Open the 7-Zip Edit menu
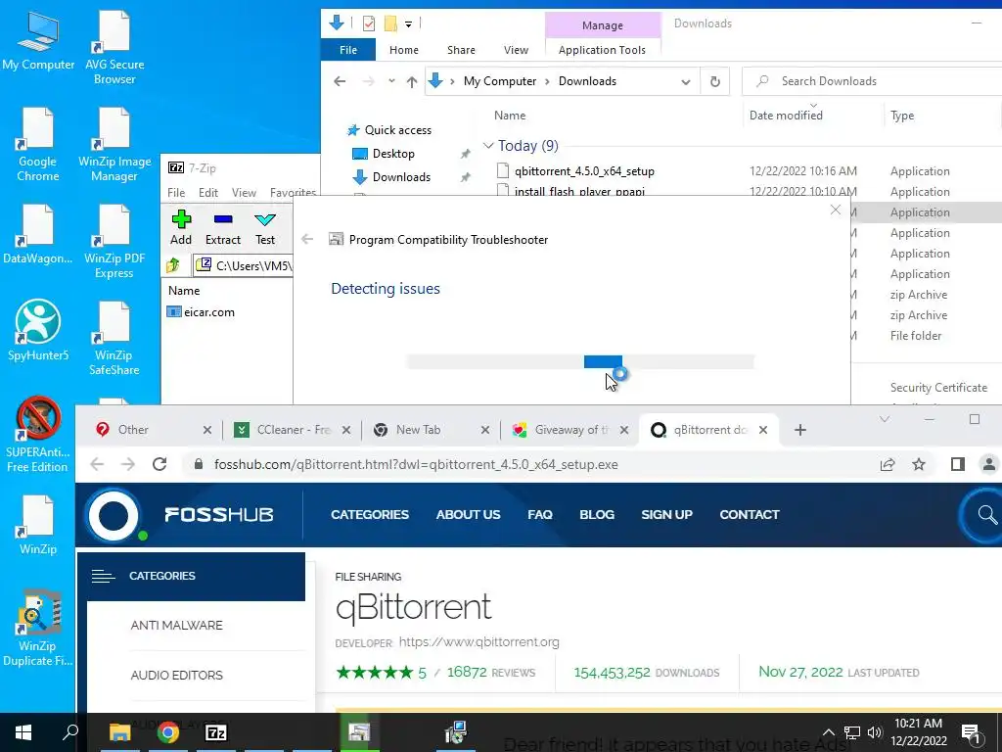The image size is (1002, 752). 207,193
